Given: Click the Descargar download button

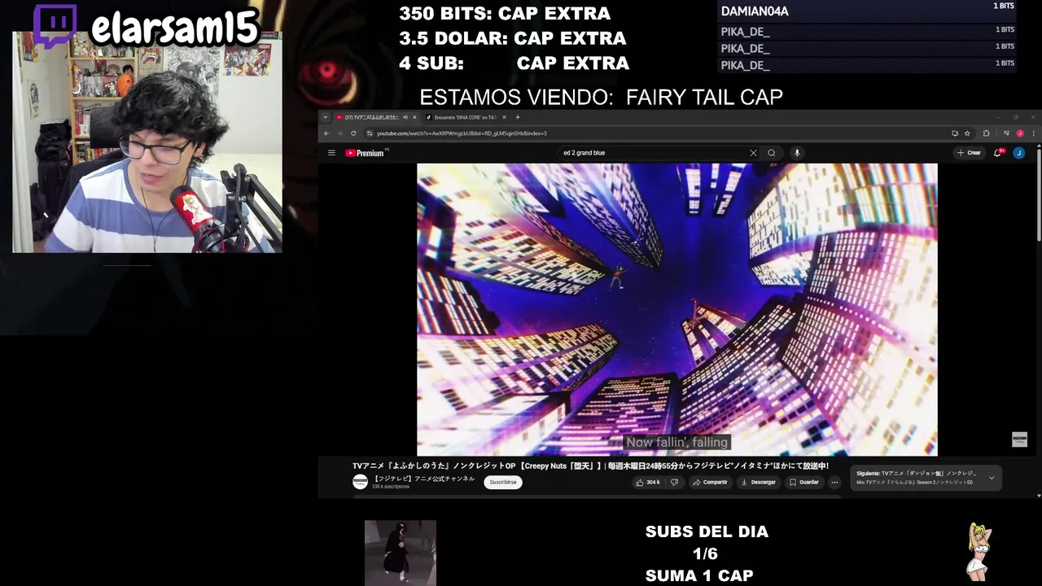Looking at the screenshot, I should pos(759,482).
